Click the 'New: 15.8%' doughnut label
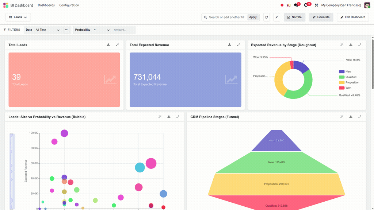374x210 pixels. pyautogui.click(x=353, y=60)
